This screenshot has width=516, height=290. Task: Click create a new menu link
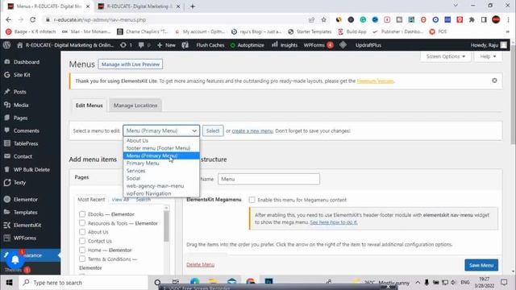(x=252, y=130)
